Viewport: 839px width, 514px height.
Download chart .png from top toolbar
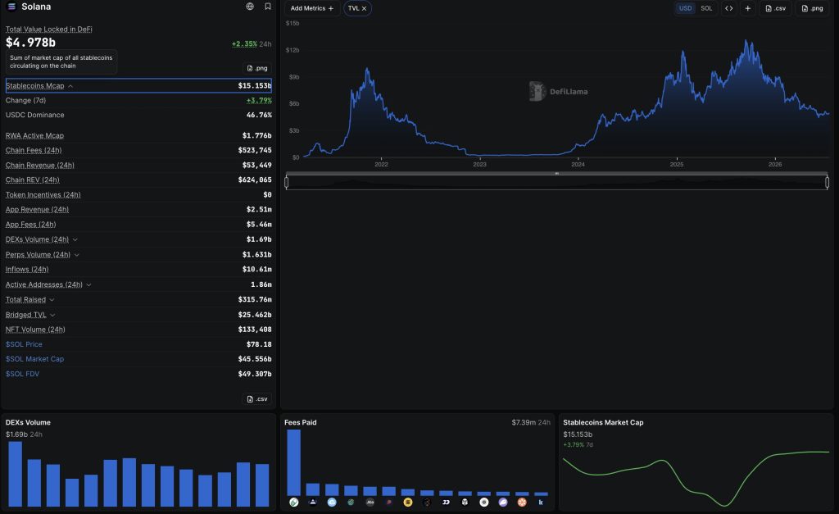coord(812,8)
